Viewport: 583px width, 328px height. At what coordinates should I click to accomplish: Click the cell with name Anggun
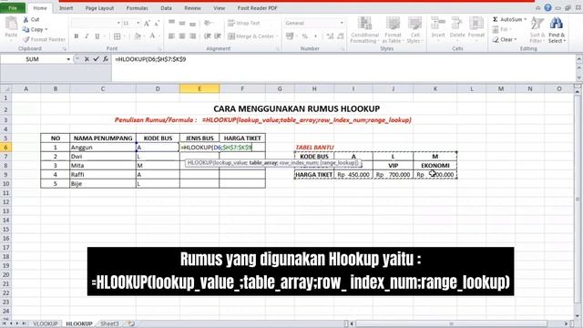[x=103, y=148]
